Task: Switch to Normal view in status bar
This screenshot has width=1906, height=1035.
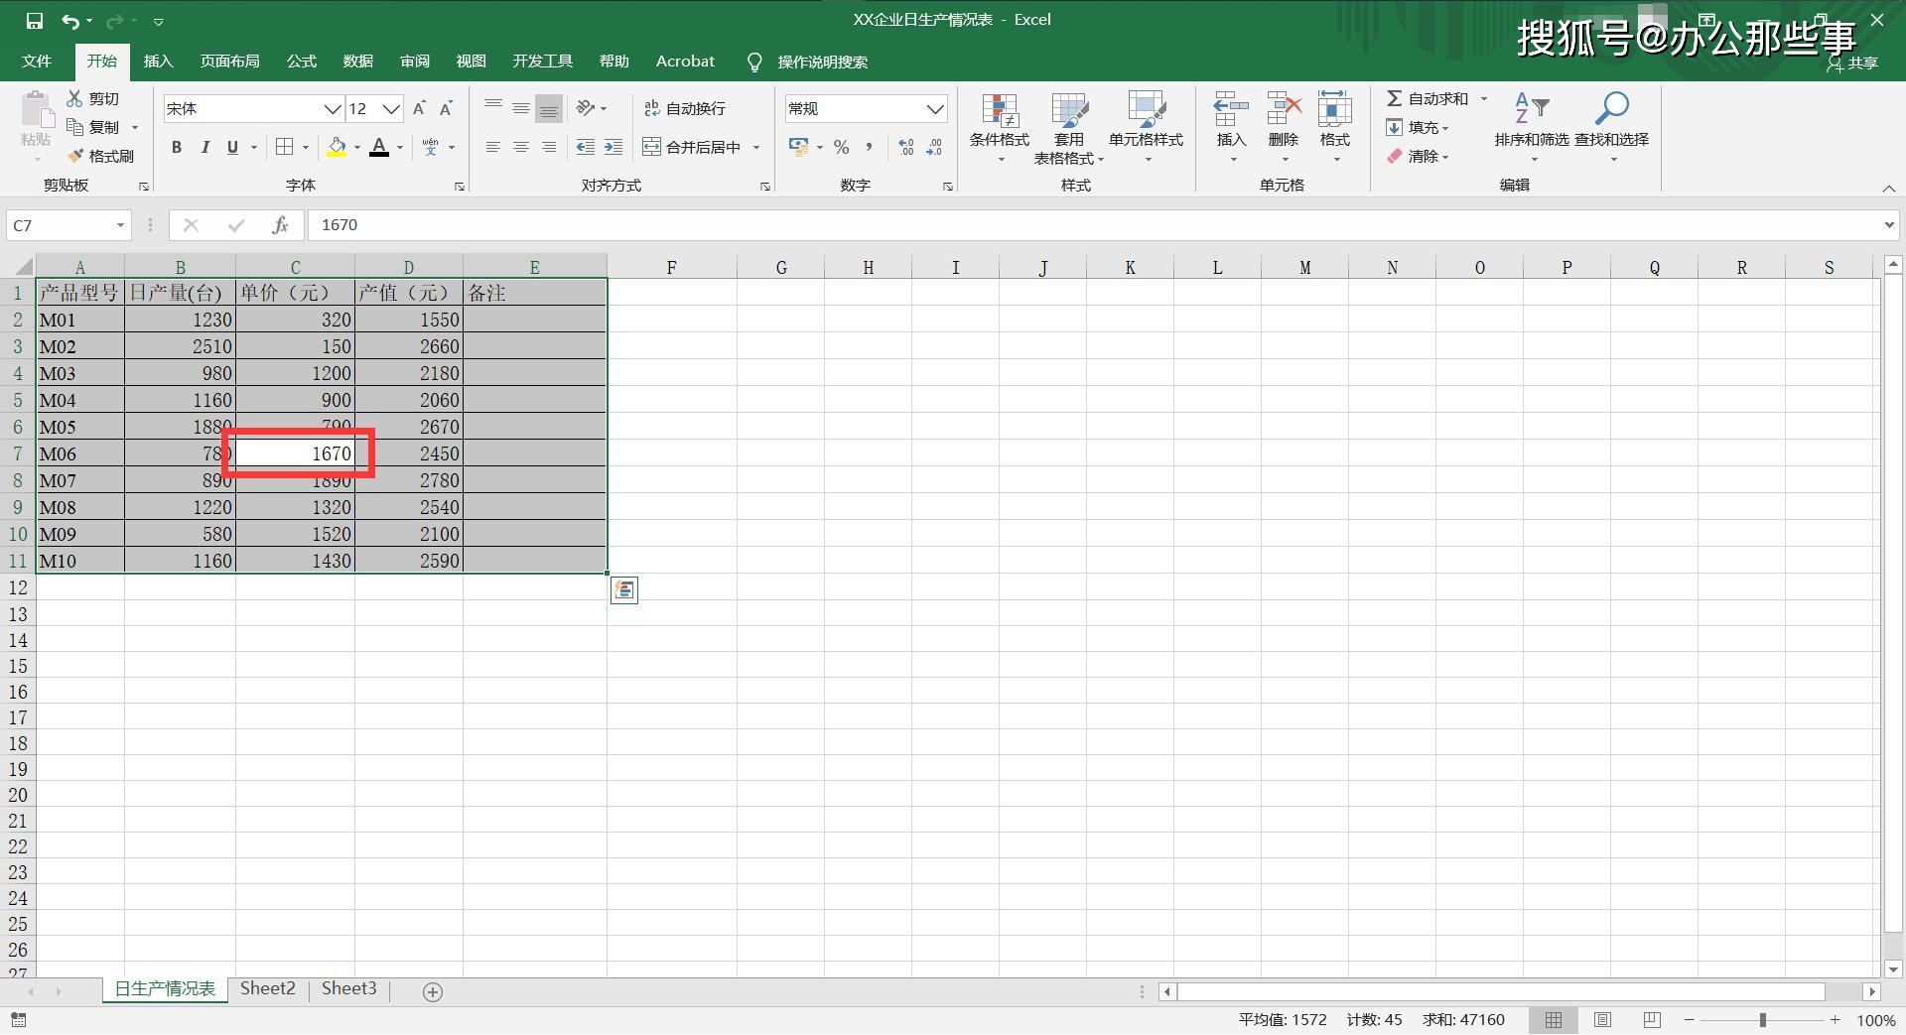Action: pos(1554,1020)
